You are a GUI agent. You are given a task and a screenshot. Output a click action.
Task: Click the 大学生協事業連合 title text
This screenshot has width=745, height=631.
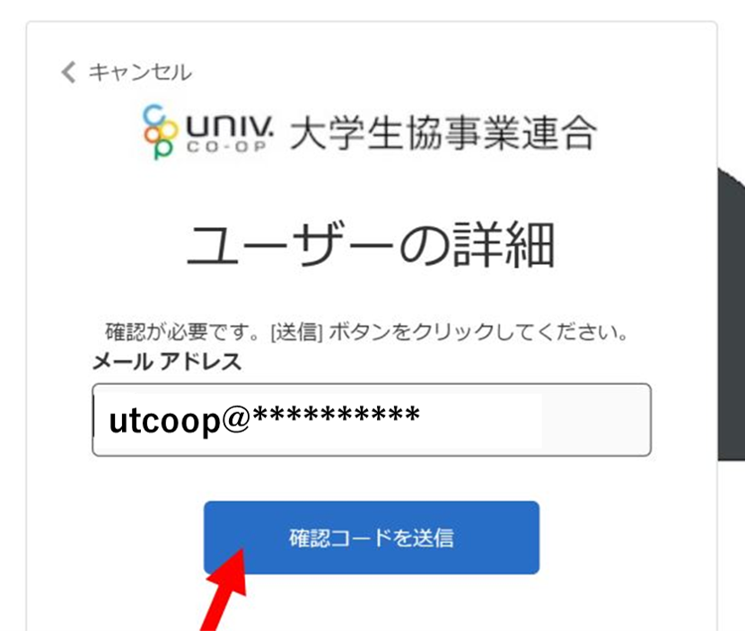[443, 133]
